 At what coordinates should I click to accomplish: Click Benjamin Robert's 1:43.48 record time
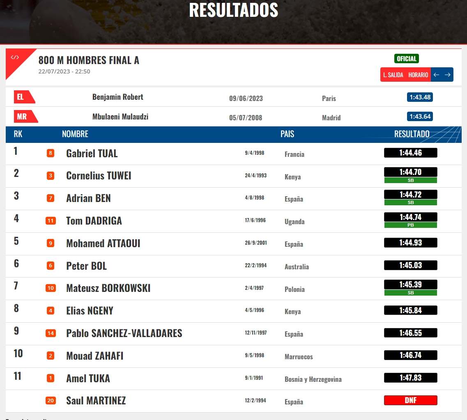click(420, 97)
